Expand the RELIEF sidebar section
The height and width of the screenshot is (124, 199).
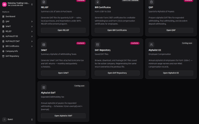(32, 31)
